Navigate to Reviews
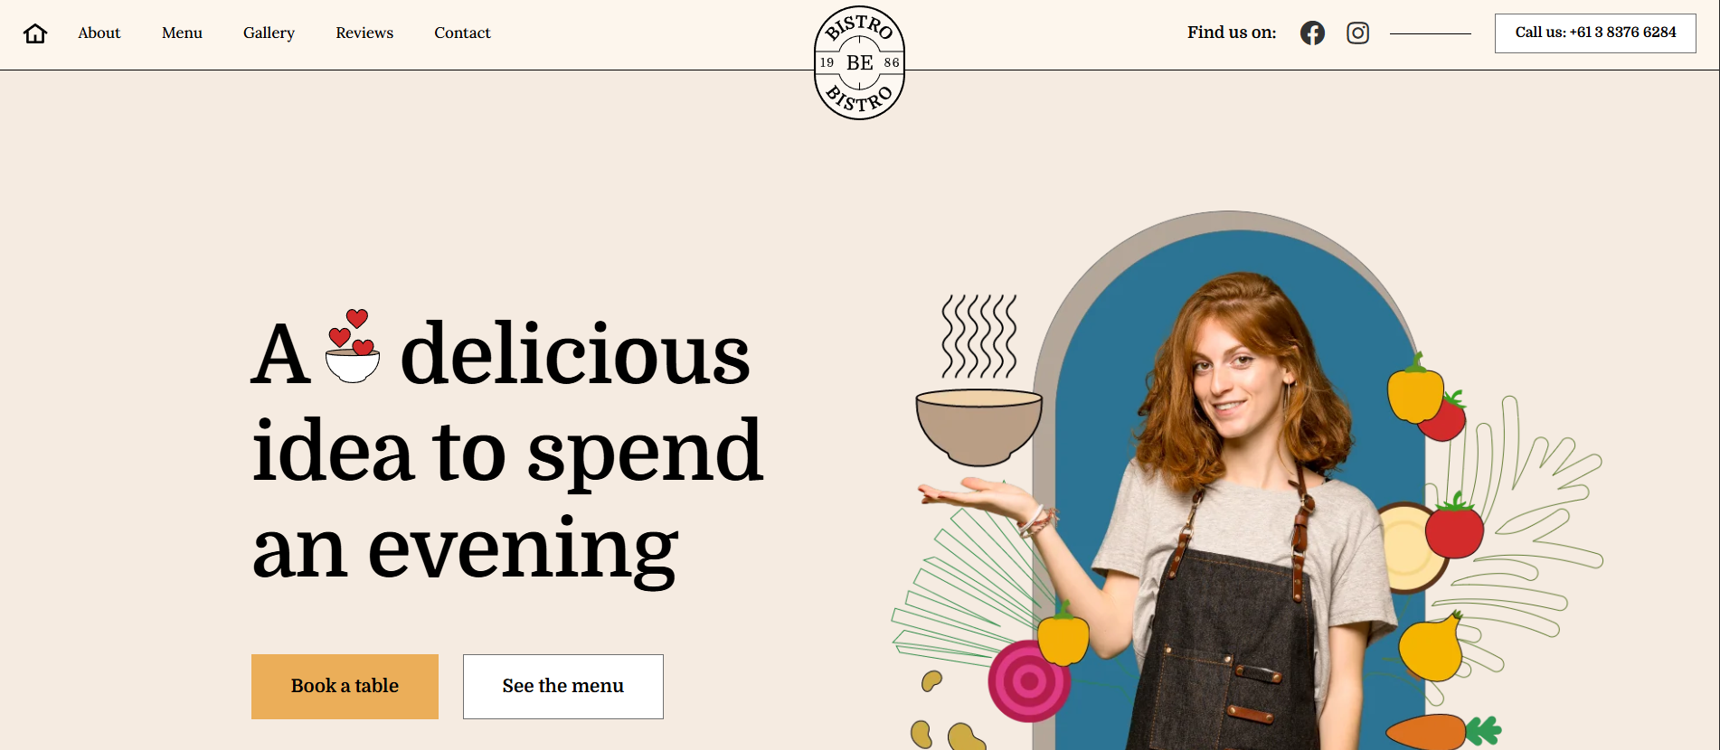This screenshot has width=1720, height=750. click(x=364, y=33)
